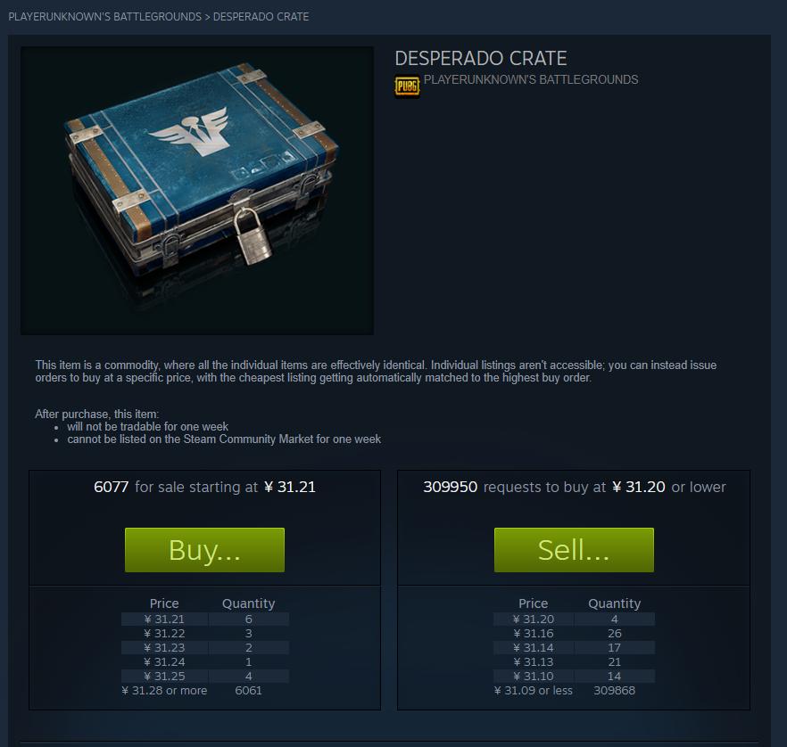
Task: Click the PUBG game icon
Action: click(x=407, y=86)
